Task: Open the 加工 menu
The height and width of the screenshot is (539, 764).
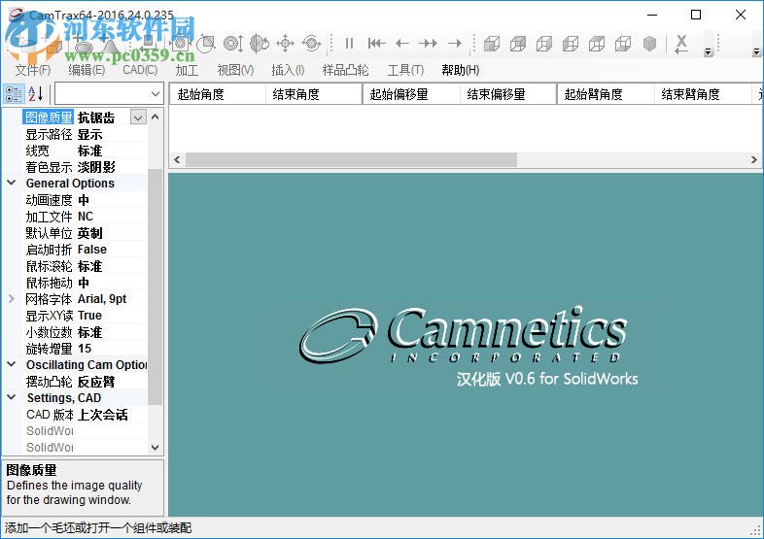Action: tap(187, 70)
